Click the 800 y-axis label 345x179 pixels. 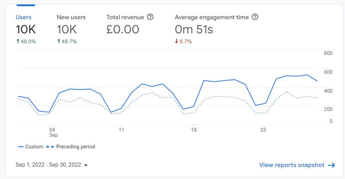click(328, 53)
